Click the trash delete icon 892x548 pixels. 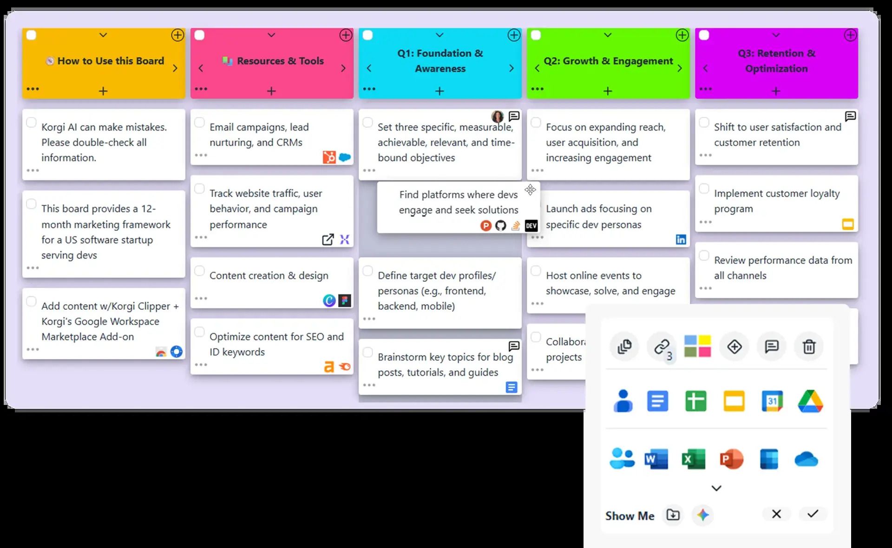coord(809,346)
